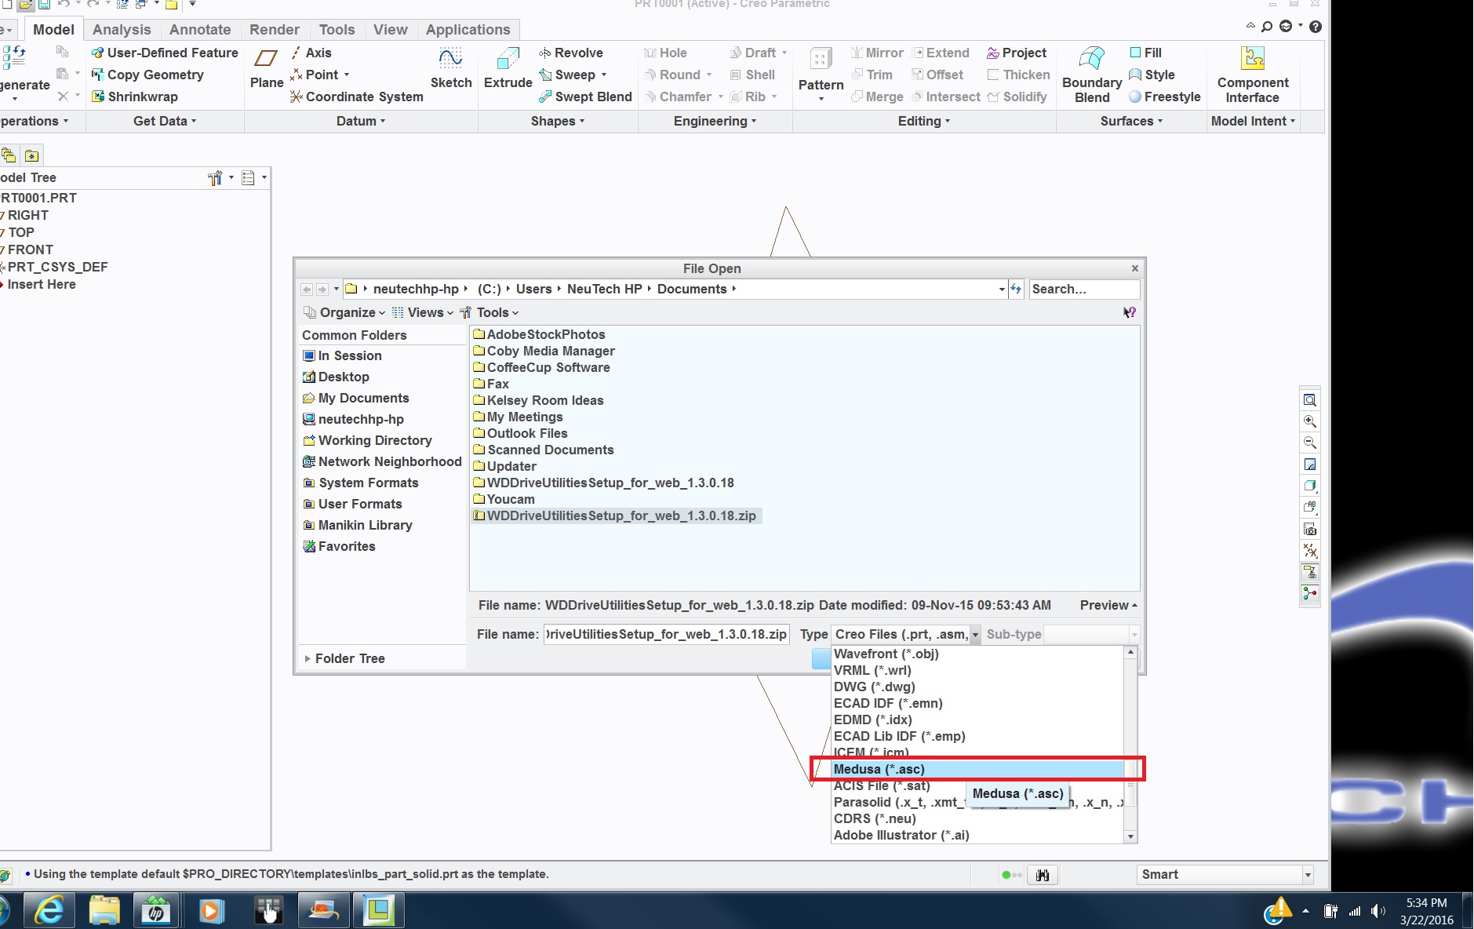Open Working Directory common folder

pos(367,440)
